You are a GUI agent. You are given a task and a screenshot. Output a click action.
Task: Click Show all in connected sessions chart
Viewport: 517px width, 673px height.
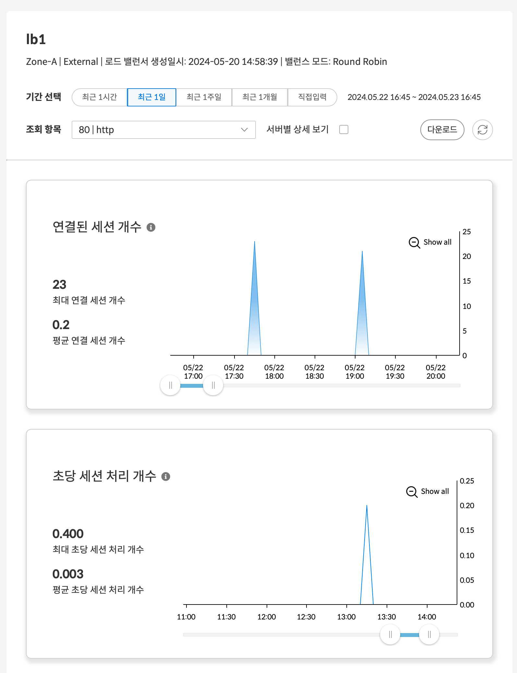click(x=437, y=242)
